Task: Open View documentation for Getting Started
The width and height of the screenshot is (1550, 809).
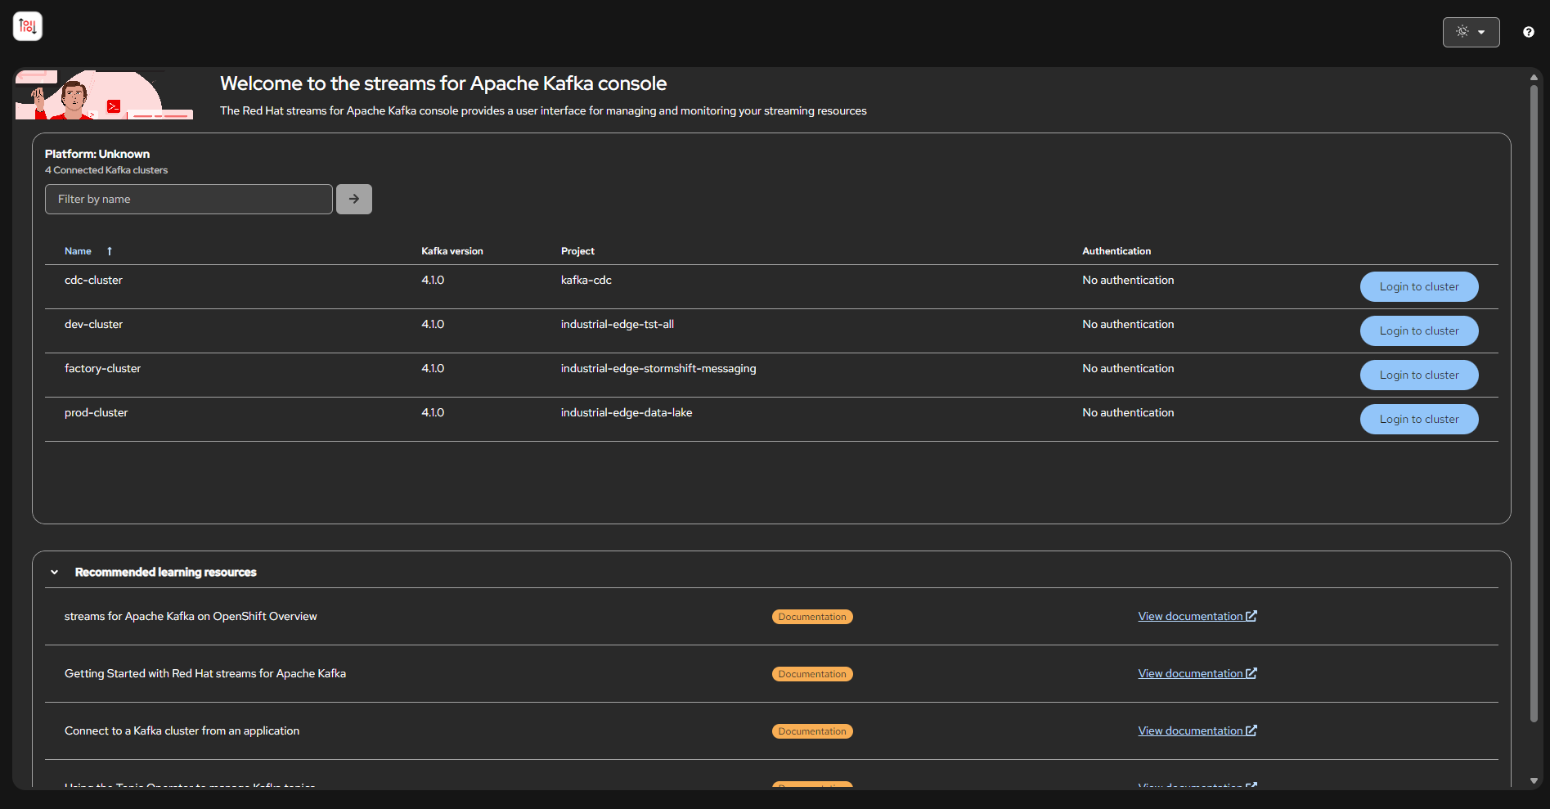Action: click(1197, 673)
